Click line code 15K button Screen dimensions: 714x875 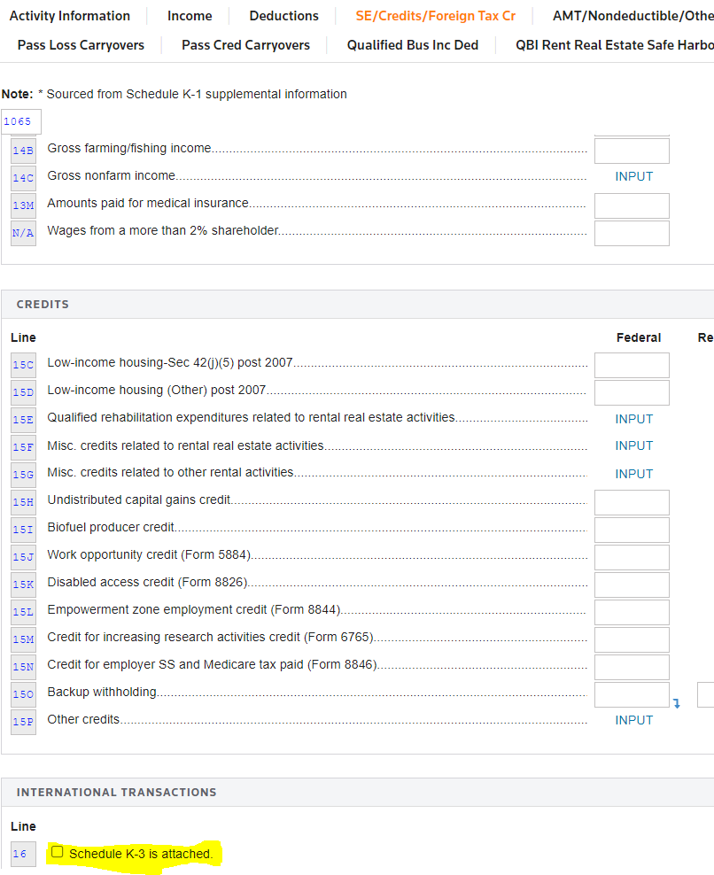(x=23, y=585)
